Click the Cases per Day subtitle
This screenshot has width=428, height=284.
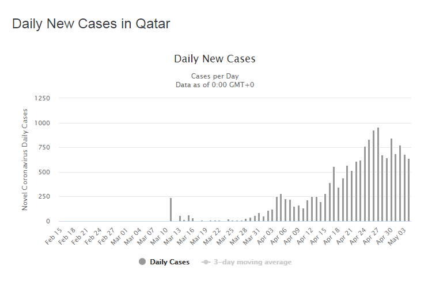[x=214, y=76]
